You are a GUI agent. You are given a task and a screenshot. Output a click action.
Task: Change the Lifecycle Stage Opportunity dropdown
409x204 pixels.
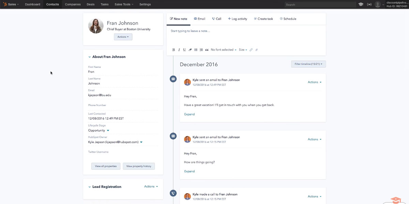click(99, 130)
